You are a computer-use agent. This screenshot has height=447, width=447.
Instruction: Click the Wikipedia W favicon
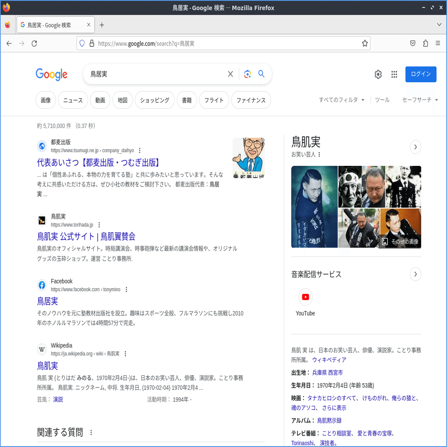click(42, 349)
